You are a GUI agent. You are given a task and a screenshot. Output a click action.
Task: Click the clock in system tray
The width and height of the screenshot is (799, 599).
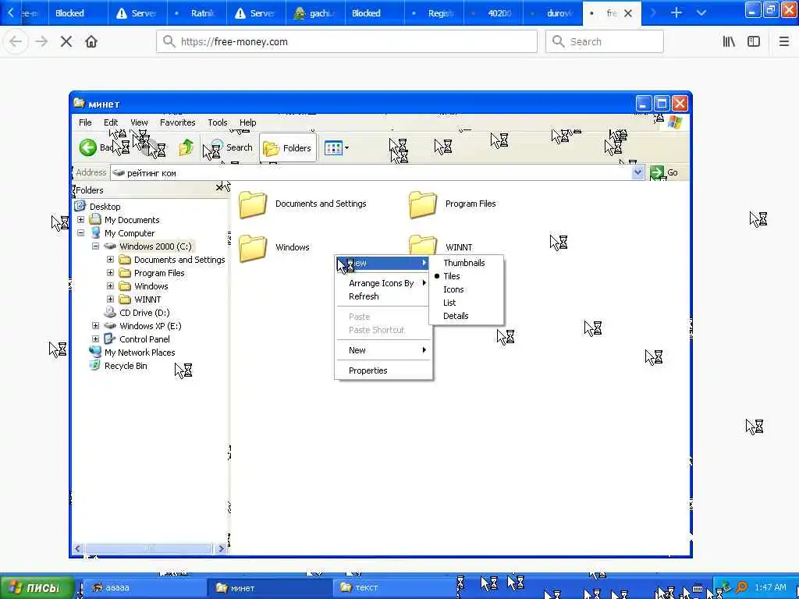[770, 588]
